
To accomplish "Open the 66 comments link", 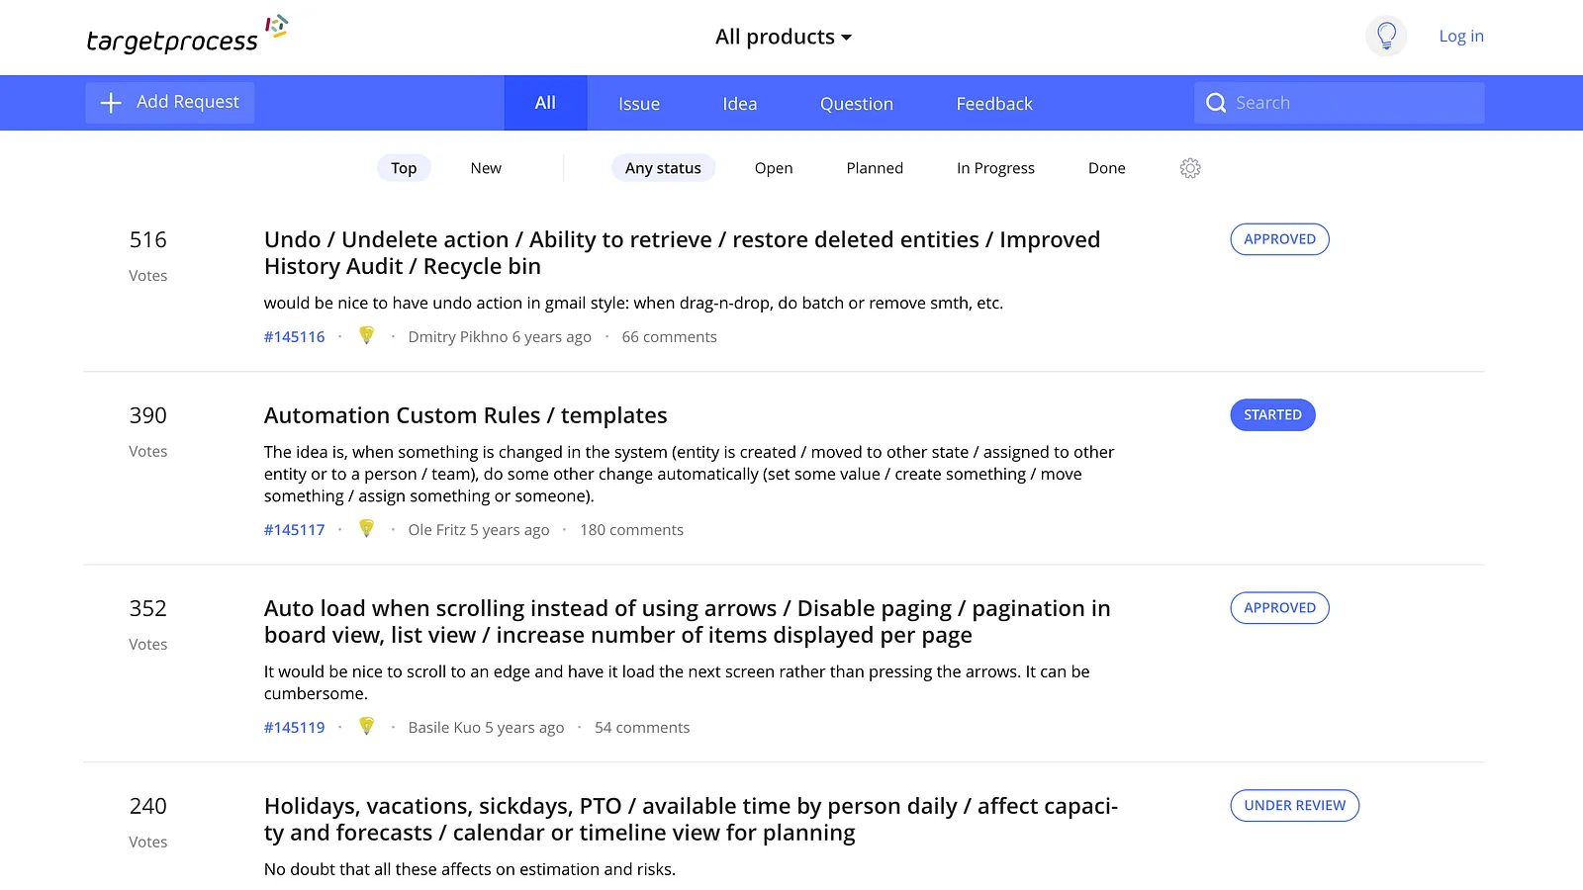I will 669,337.
